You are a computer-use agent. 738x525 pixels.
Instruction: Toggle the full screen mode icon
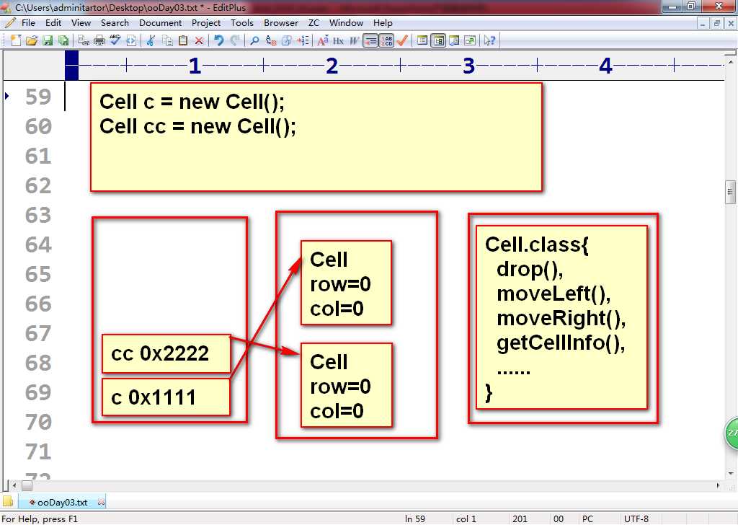coord(470,41)
